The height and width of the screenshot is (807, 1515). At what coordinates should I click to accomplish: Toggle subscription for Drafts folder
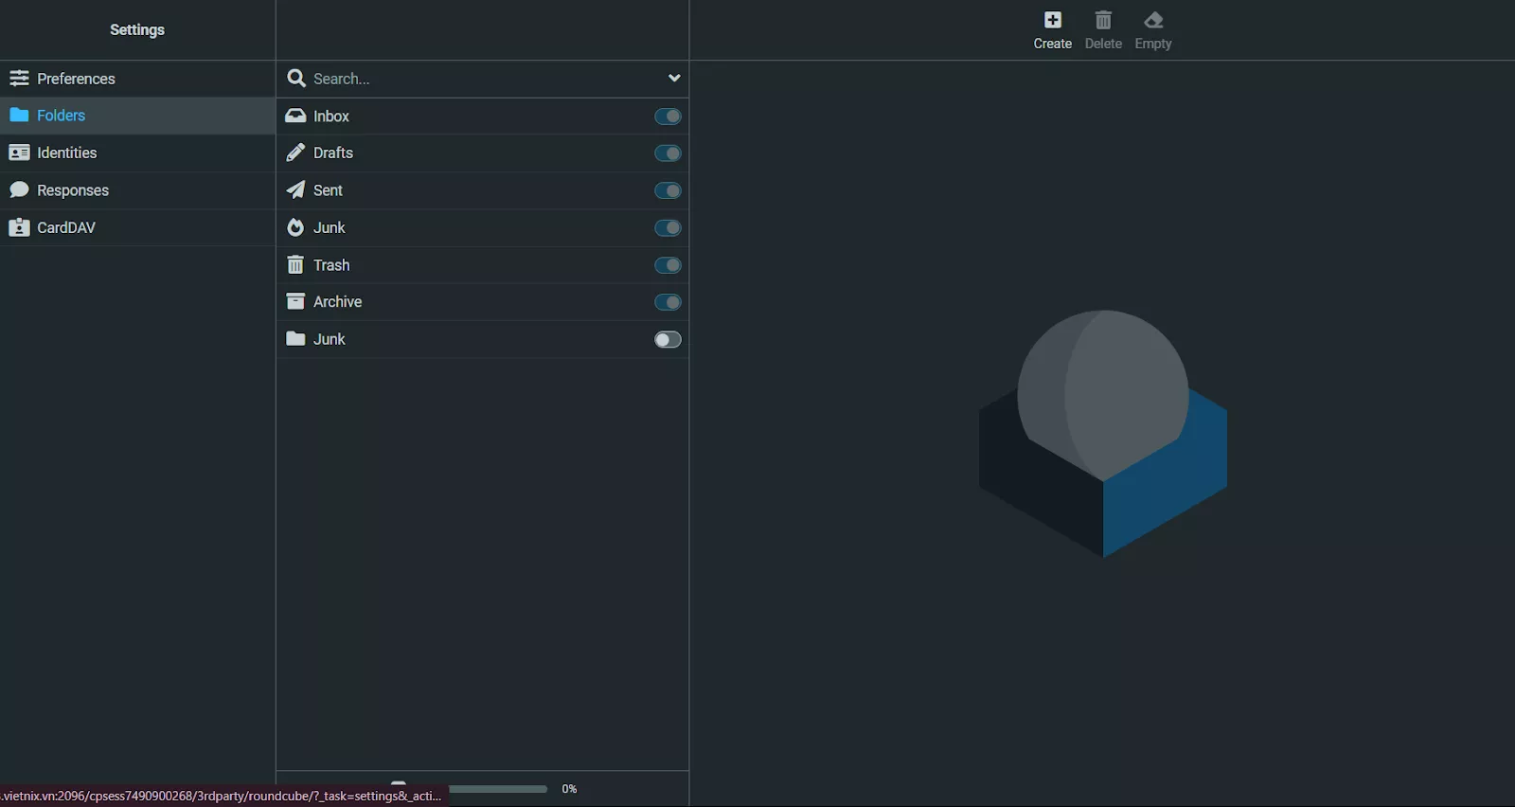[x=668, y=153]
